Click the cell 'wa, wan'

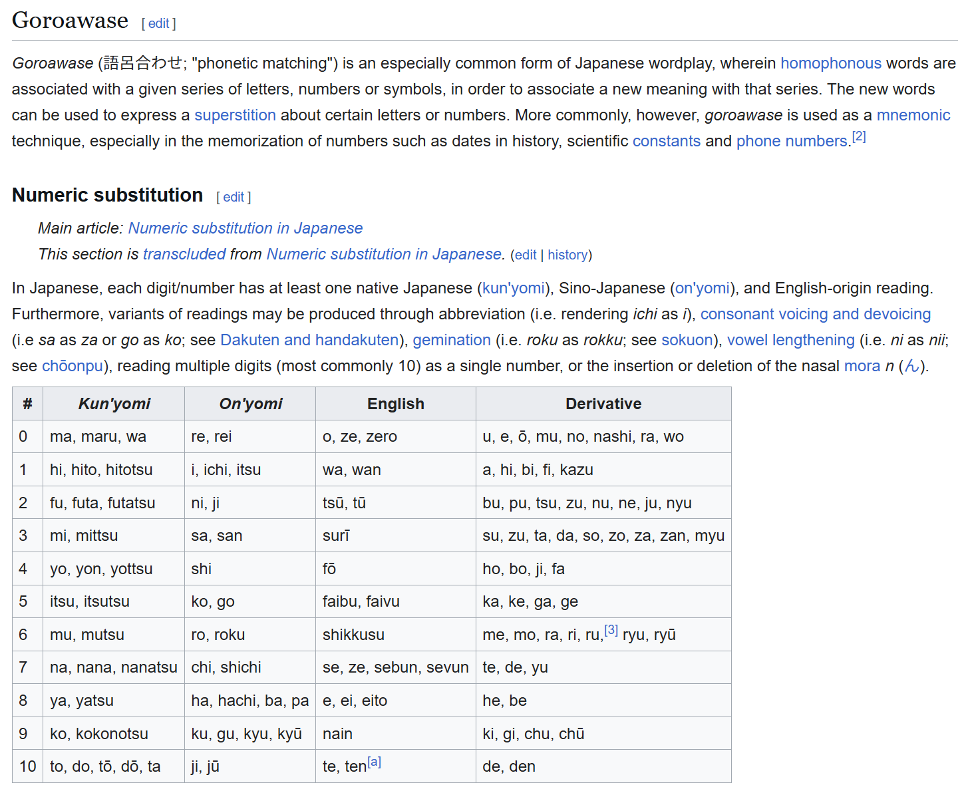pyautogui.click(x=396, y=470)
